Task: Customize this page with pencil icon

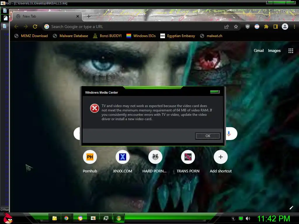Action: (x=291, y=208)
